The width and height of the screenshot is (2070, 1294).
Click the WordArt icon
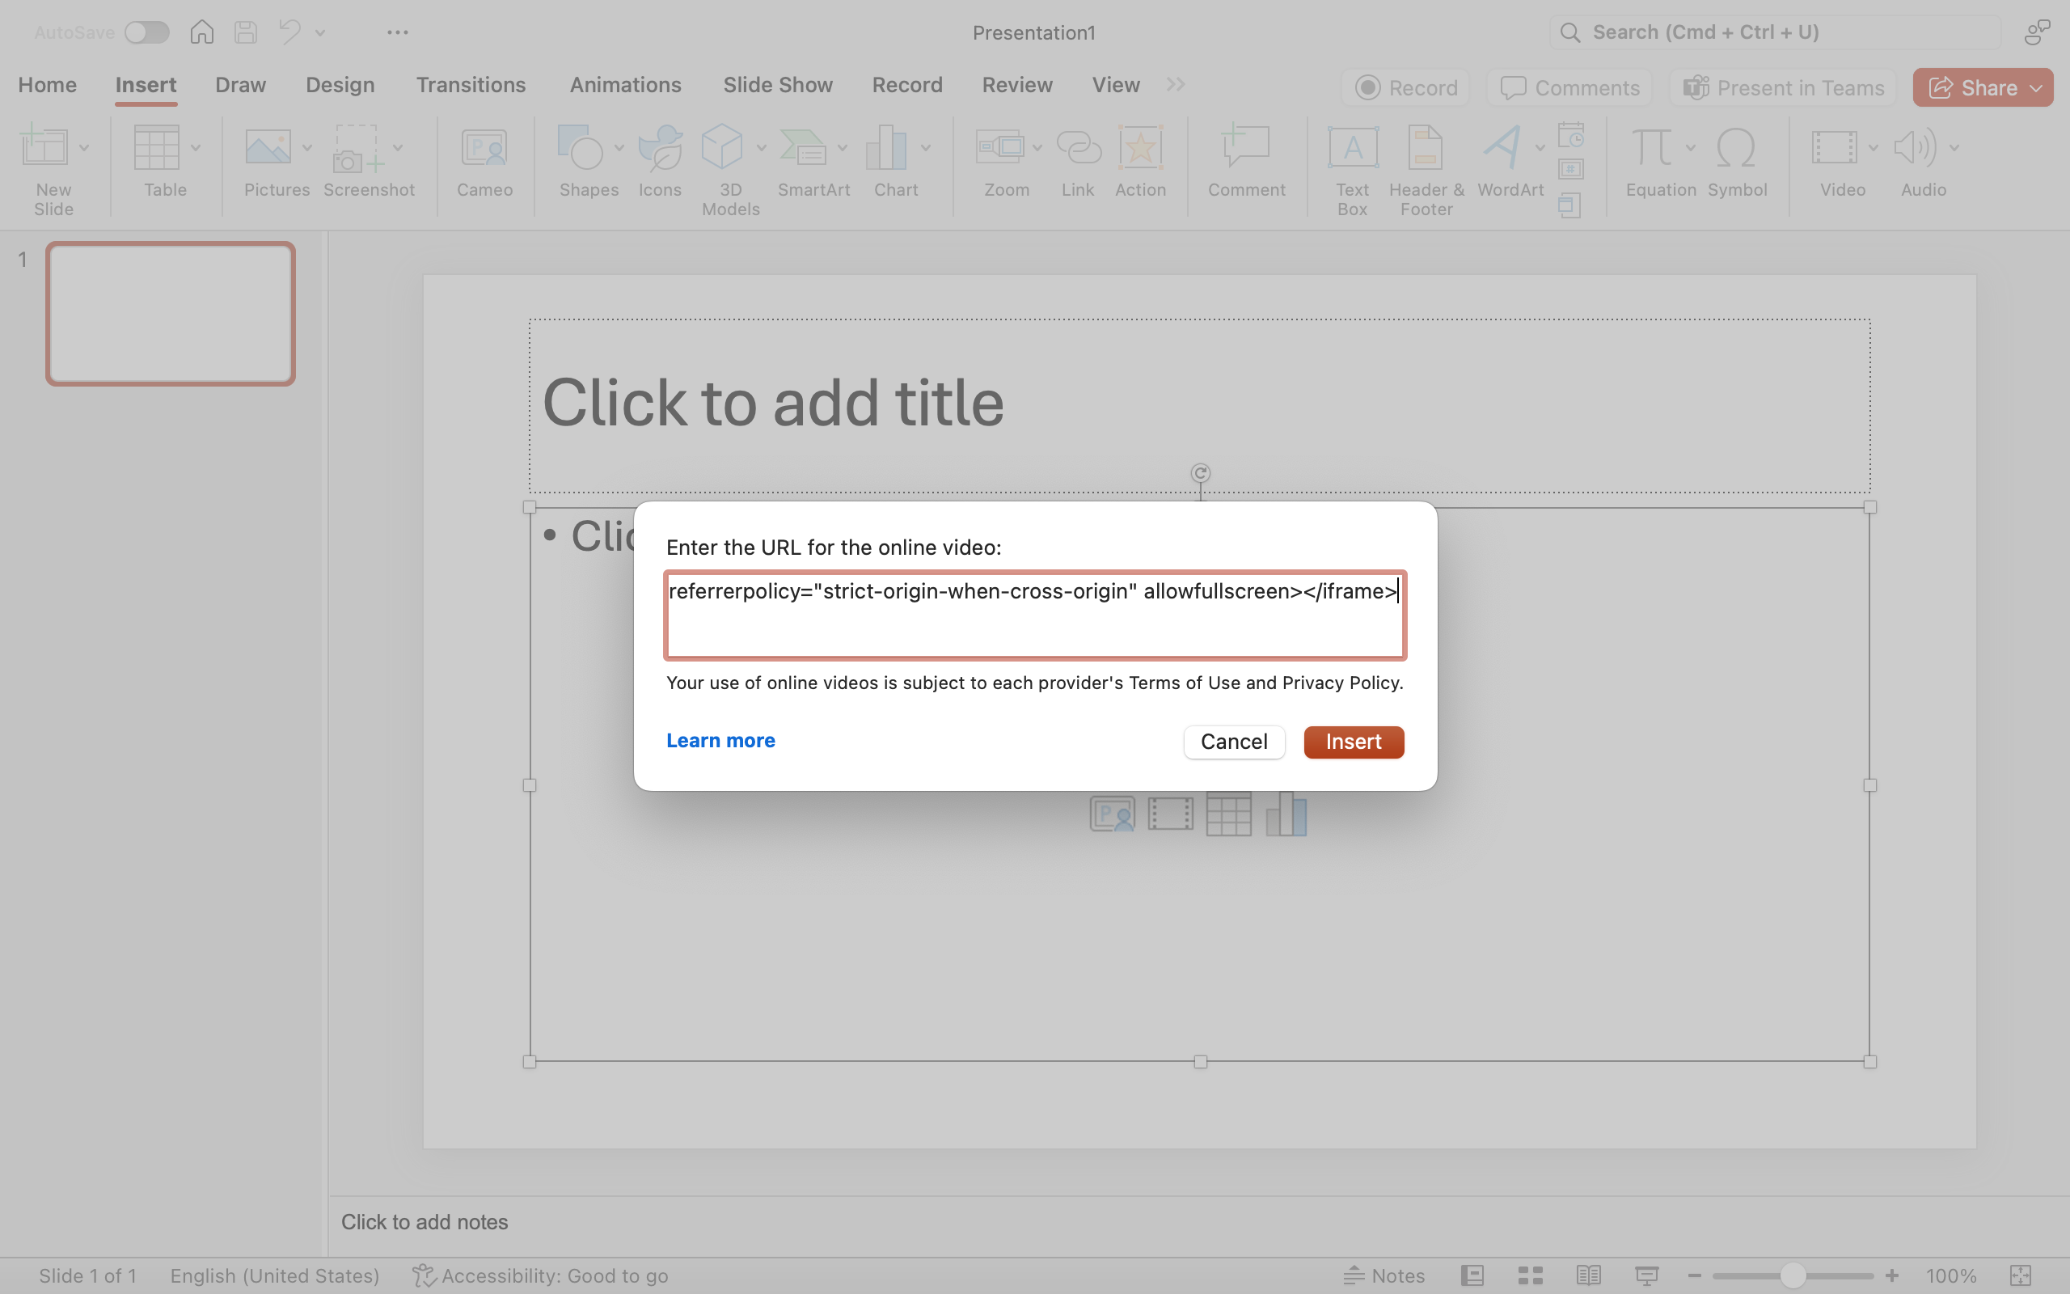(x=1503, y=147)
